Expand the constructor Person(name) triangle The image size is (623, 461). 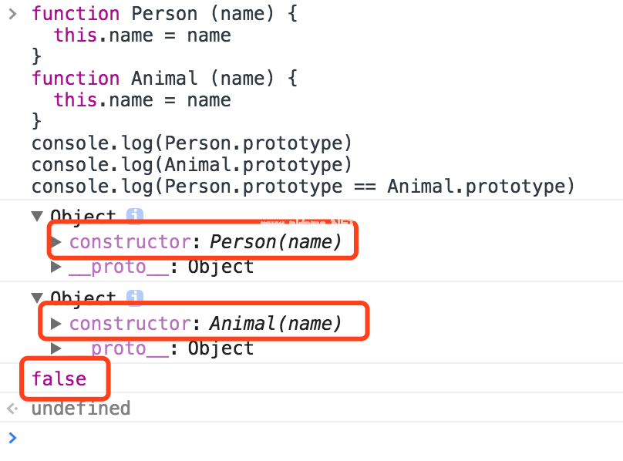pyautogui.click(x=56, y=242)
